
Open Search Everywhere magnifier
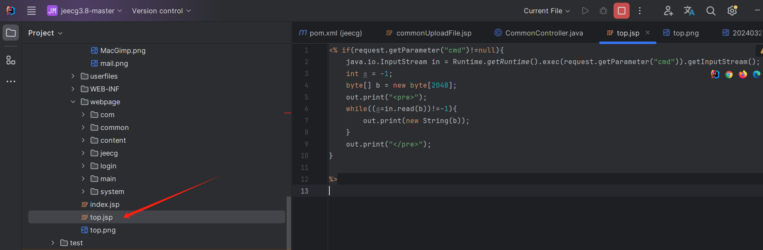tap(711, 11)
